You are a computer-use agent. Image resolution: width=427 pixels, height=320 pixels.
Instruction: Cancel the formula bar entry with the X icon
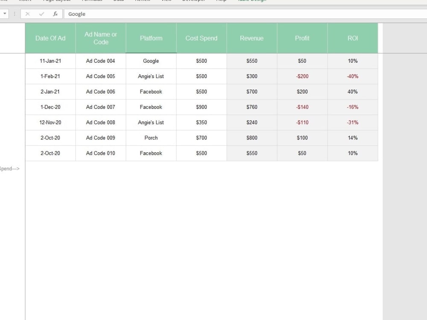click(27, 14)
